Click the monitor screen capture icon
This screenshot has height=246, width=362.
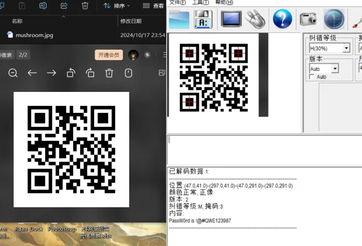coord(231,19)
